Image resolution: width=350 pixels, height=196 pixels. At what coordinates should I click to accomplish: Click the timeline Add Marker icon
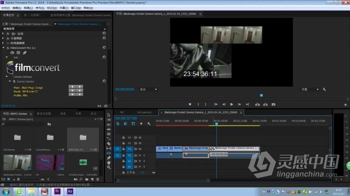[x=141, y=124]
